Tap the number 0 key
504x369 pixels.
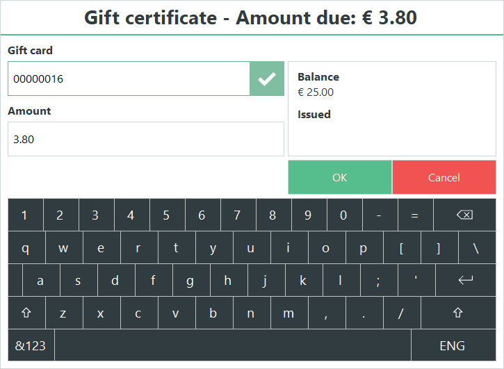344,215
